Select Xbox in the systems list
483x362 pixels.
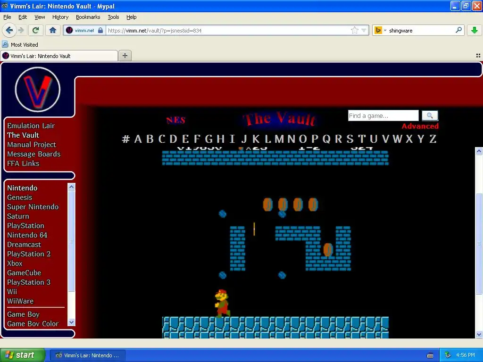click(x=15, y=263)
